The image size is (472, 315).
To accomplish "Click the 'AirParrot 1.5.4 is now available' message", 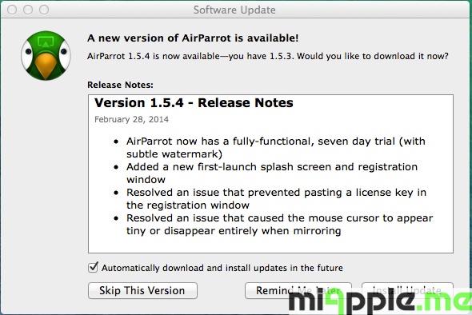I will click(x=268, y=56).
